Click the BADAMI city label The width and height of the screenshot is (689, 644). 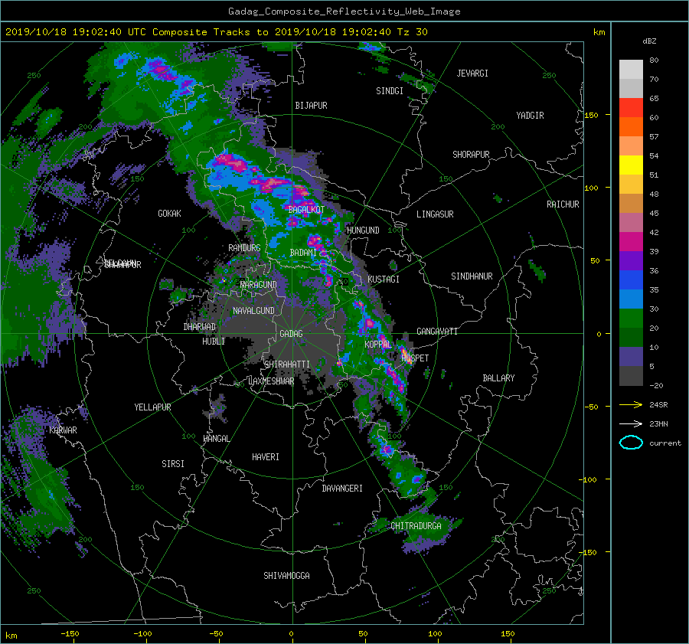[x=303, y=253]
